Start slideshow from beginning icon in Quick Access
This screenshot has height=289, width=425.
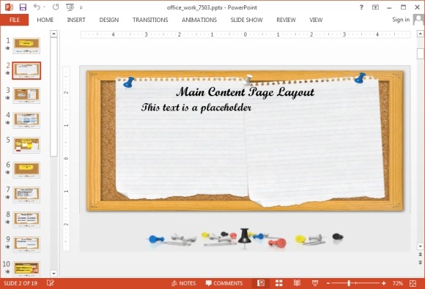tap(70, 7)
